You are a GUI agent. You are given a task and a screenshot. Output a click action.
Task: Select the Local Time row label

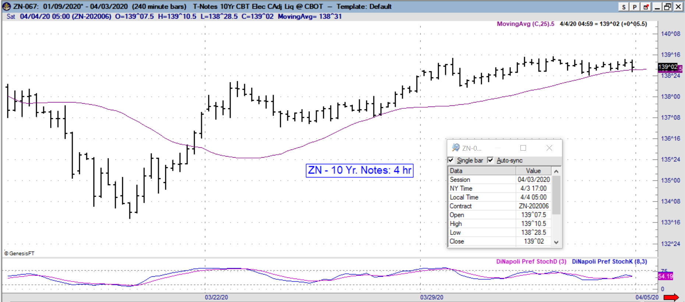click(x=464, y=197)
